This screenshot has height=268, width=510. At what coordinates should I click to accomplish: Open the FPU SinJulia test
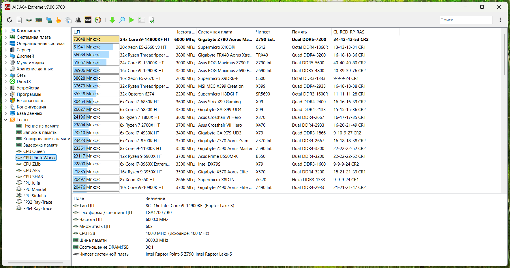pos(34,196)
